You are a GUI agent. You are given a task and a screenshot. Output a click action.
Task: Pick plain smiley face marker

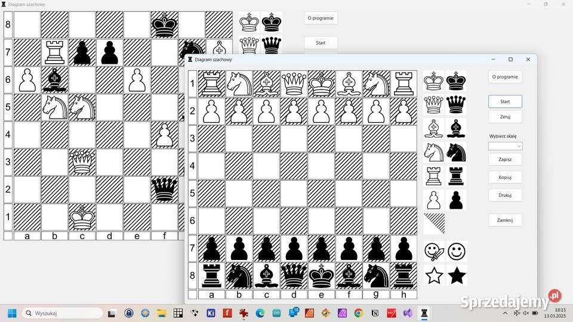tap(457, 252)
